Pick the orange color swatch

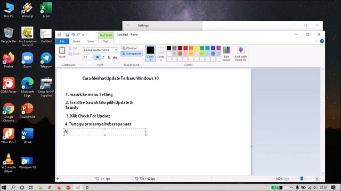[x=191, y=48]
